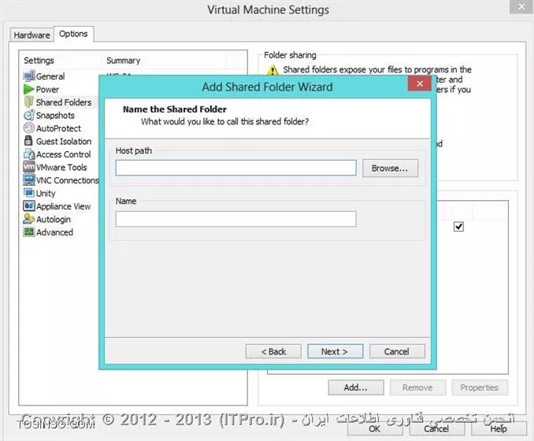
Task: Click the Unity icon
Action: (x=29, y=193)
